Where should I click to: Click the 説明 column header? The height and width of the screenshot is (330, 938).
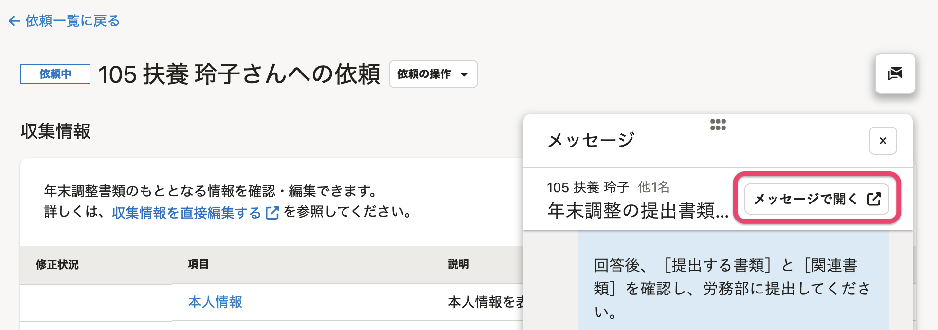[458, 264]
